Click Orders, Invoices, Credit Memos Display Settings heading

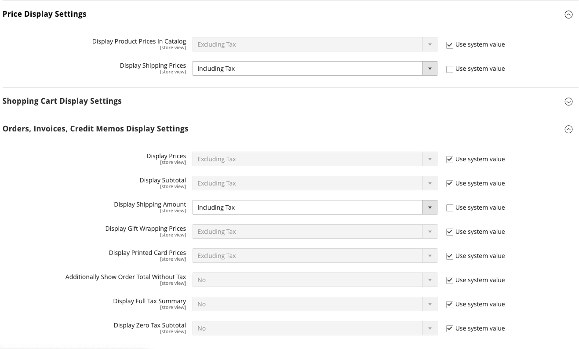click(x=95, y=129)
